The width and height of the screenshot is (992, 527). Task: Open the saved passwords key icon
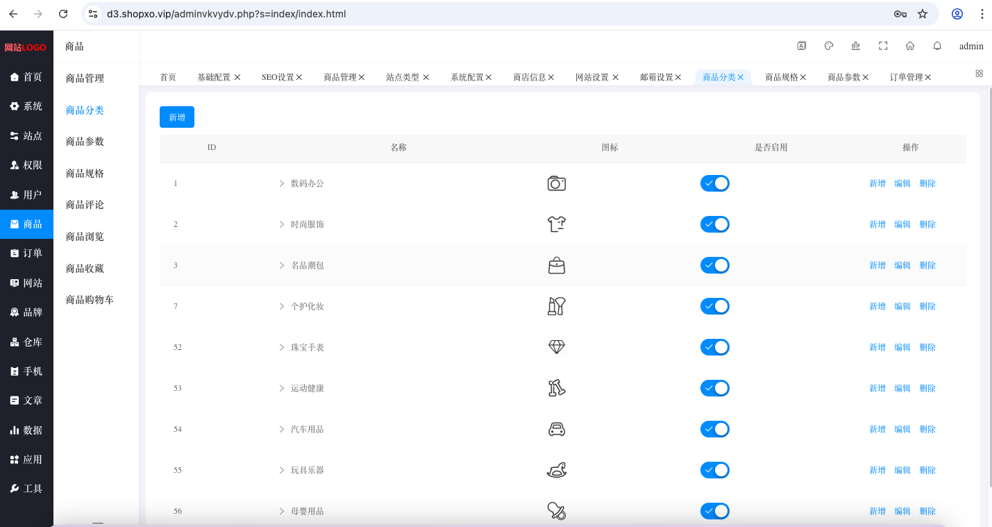tap(900, 14)
